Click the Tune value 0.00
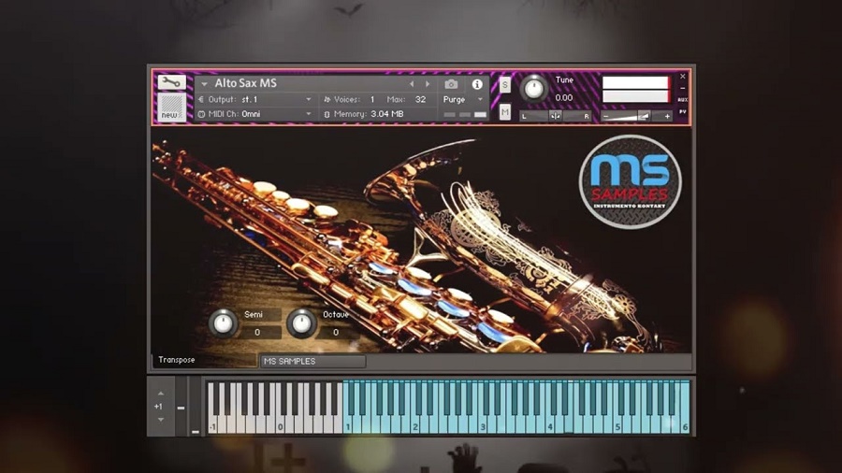Viewport: 842px width, 473px height. pos(564,97)
